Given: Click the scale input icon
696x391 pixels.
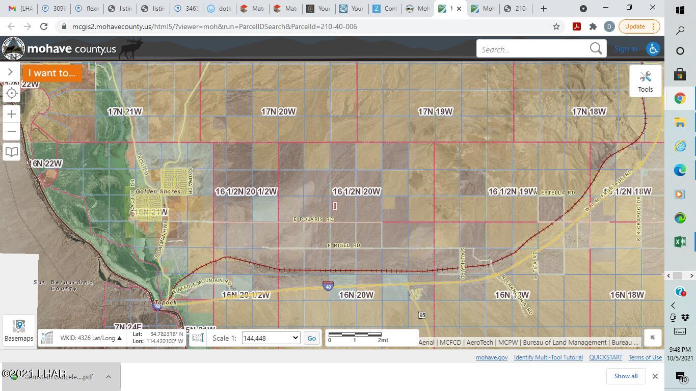Looking at the screenshot, I should (x=198, y=338).
